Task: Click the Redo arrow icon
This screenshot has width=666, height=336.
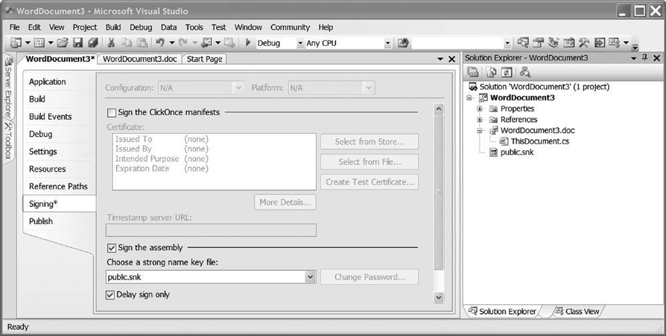Action: [183, 43]
